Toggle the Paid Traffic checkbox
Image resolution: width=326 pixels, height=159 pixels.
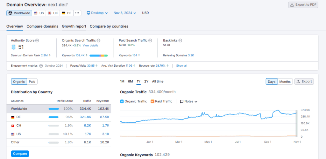coord(152,101)
